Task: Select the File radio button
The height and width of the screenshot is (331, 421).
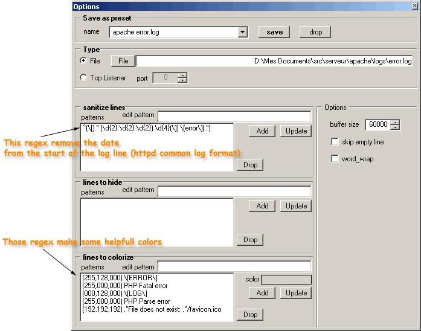Action: [x=83, y=61]
